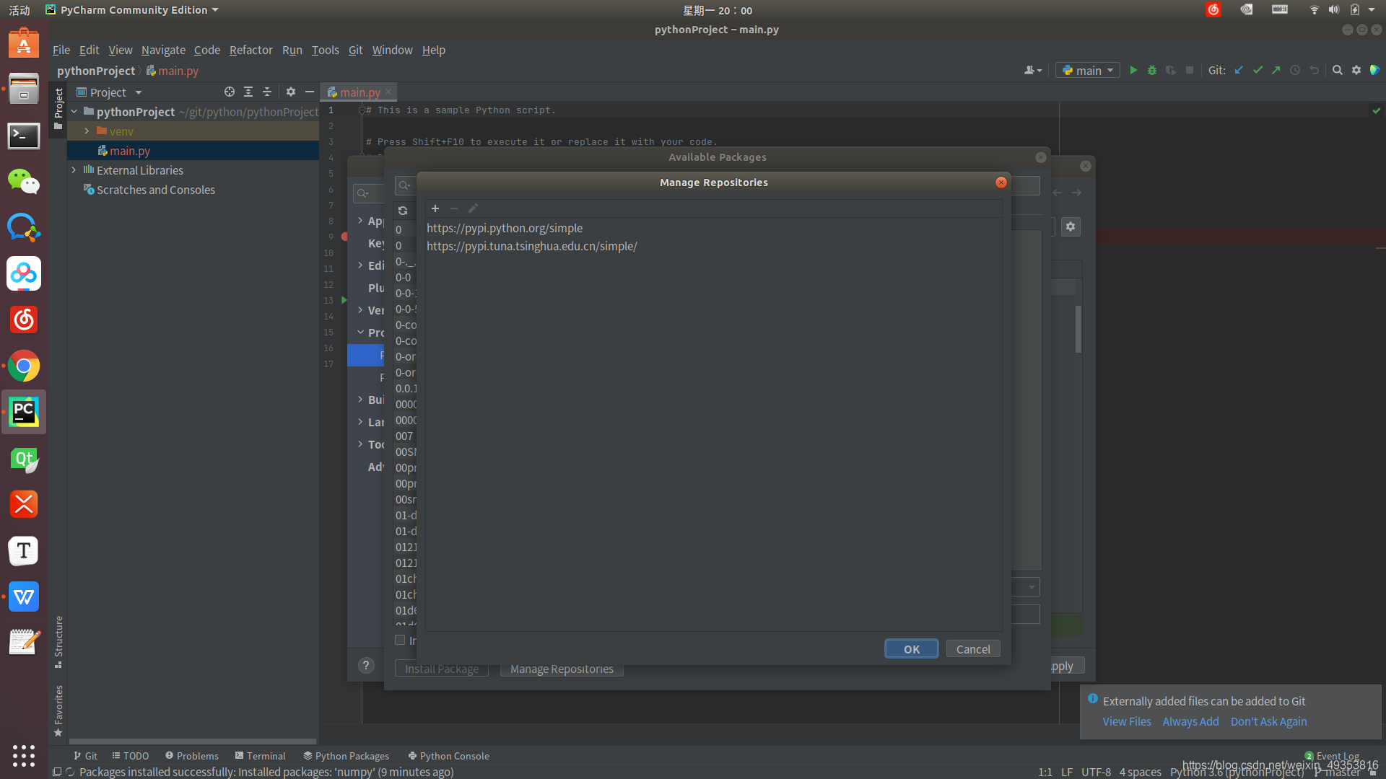
Task: Commit changes with the Git checkmark
Action: tap(1258, 70)
